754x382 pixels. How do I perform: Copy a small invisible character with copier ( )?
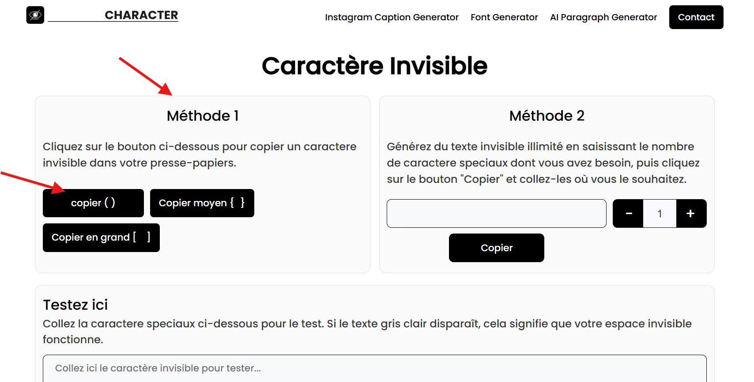tap(93, 203)
